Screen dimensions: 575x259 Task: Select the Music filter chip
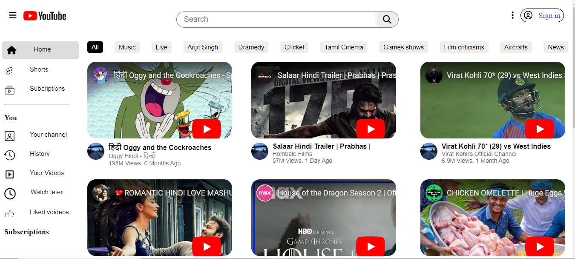click(127, 47)
